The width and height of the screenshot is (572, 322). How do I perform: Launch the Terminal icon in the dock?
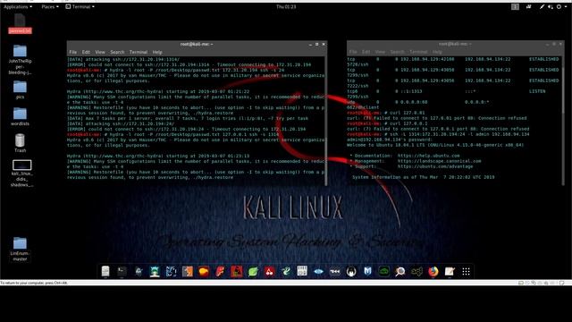pyautogui.click(x=122, y=271)
